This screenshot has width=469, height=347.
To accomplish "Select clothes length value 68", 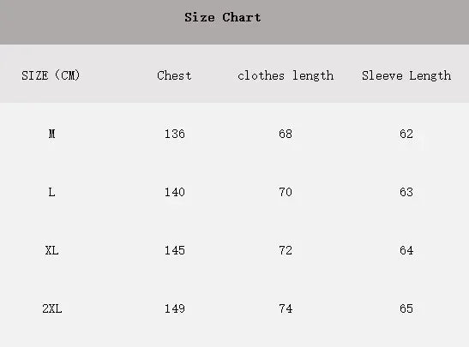I will coord(286,134).
